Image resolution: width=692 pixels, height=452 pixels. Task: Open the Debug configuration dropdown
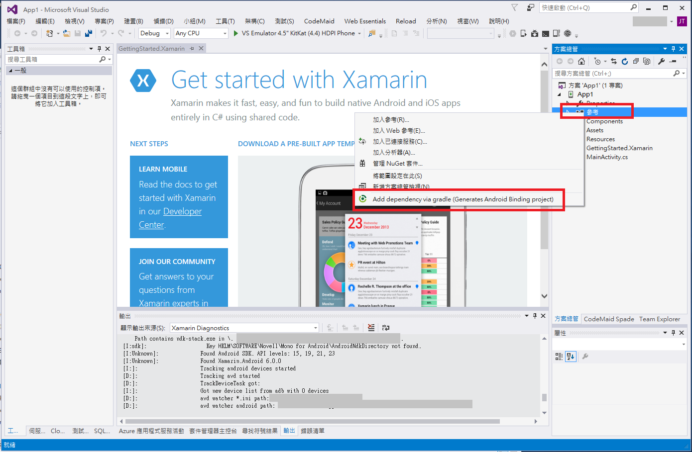click(155, 33)
